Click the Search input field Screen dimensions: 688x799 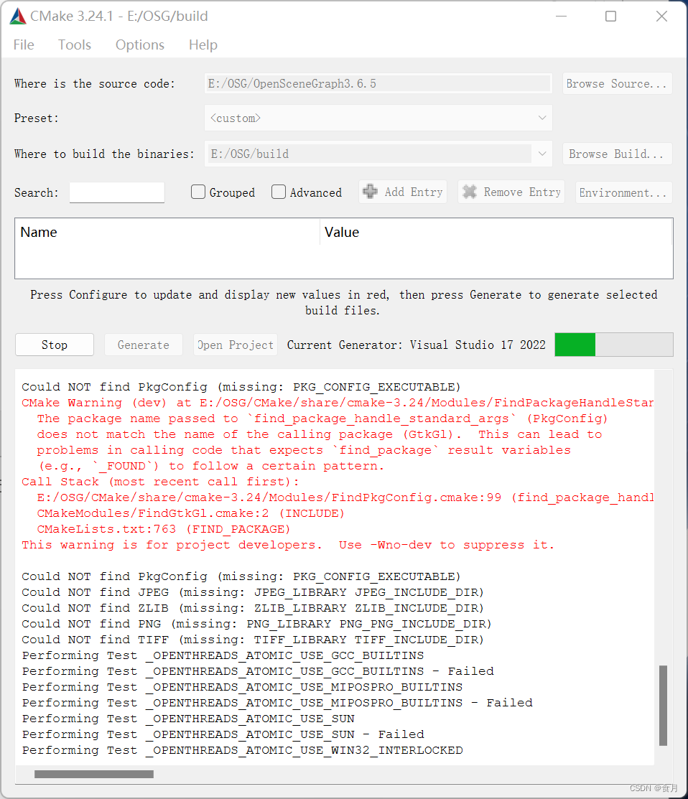click(x=117, y=192)
